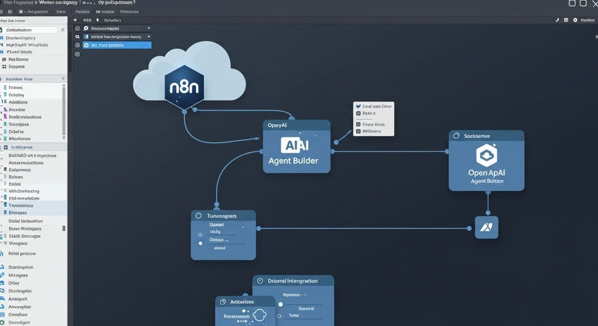Image resolution: width=598 pixels, height=326 pixels.
Task: Select the highlighted blue row in canvas list
Action: click(x=117, y=45)
